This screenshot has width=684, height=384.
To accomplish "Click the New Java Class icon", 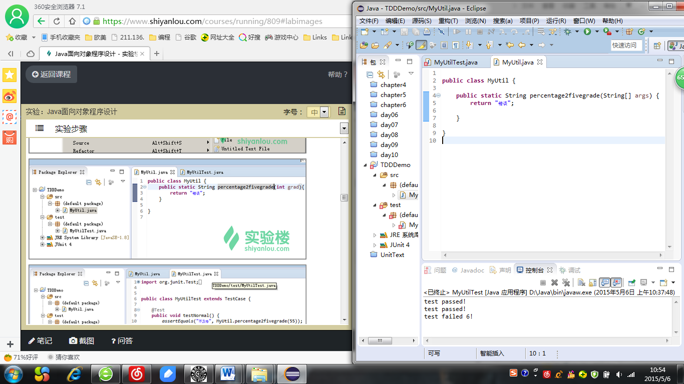I will 641,31.
